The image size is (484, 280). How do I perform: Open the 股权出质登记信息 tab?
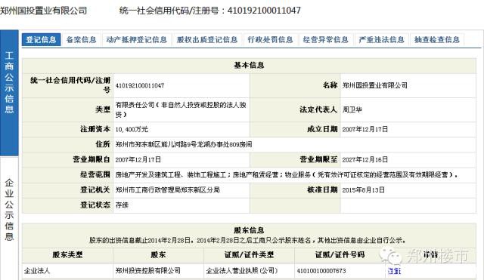[x=207, y=40]
